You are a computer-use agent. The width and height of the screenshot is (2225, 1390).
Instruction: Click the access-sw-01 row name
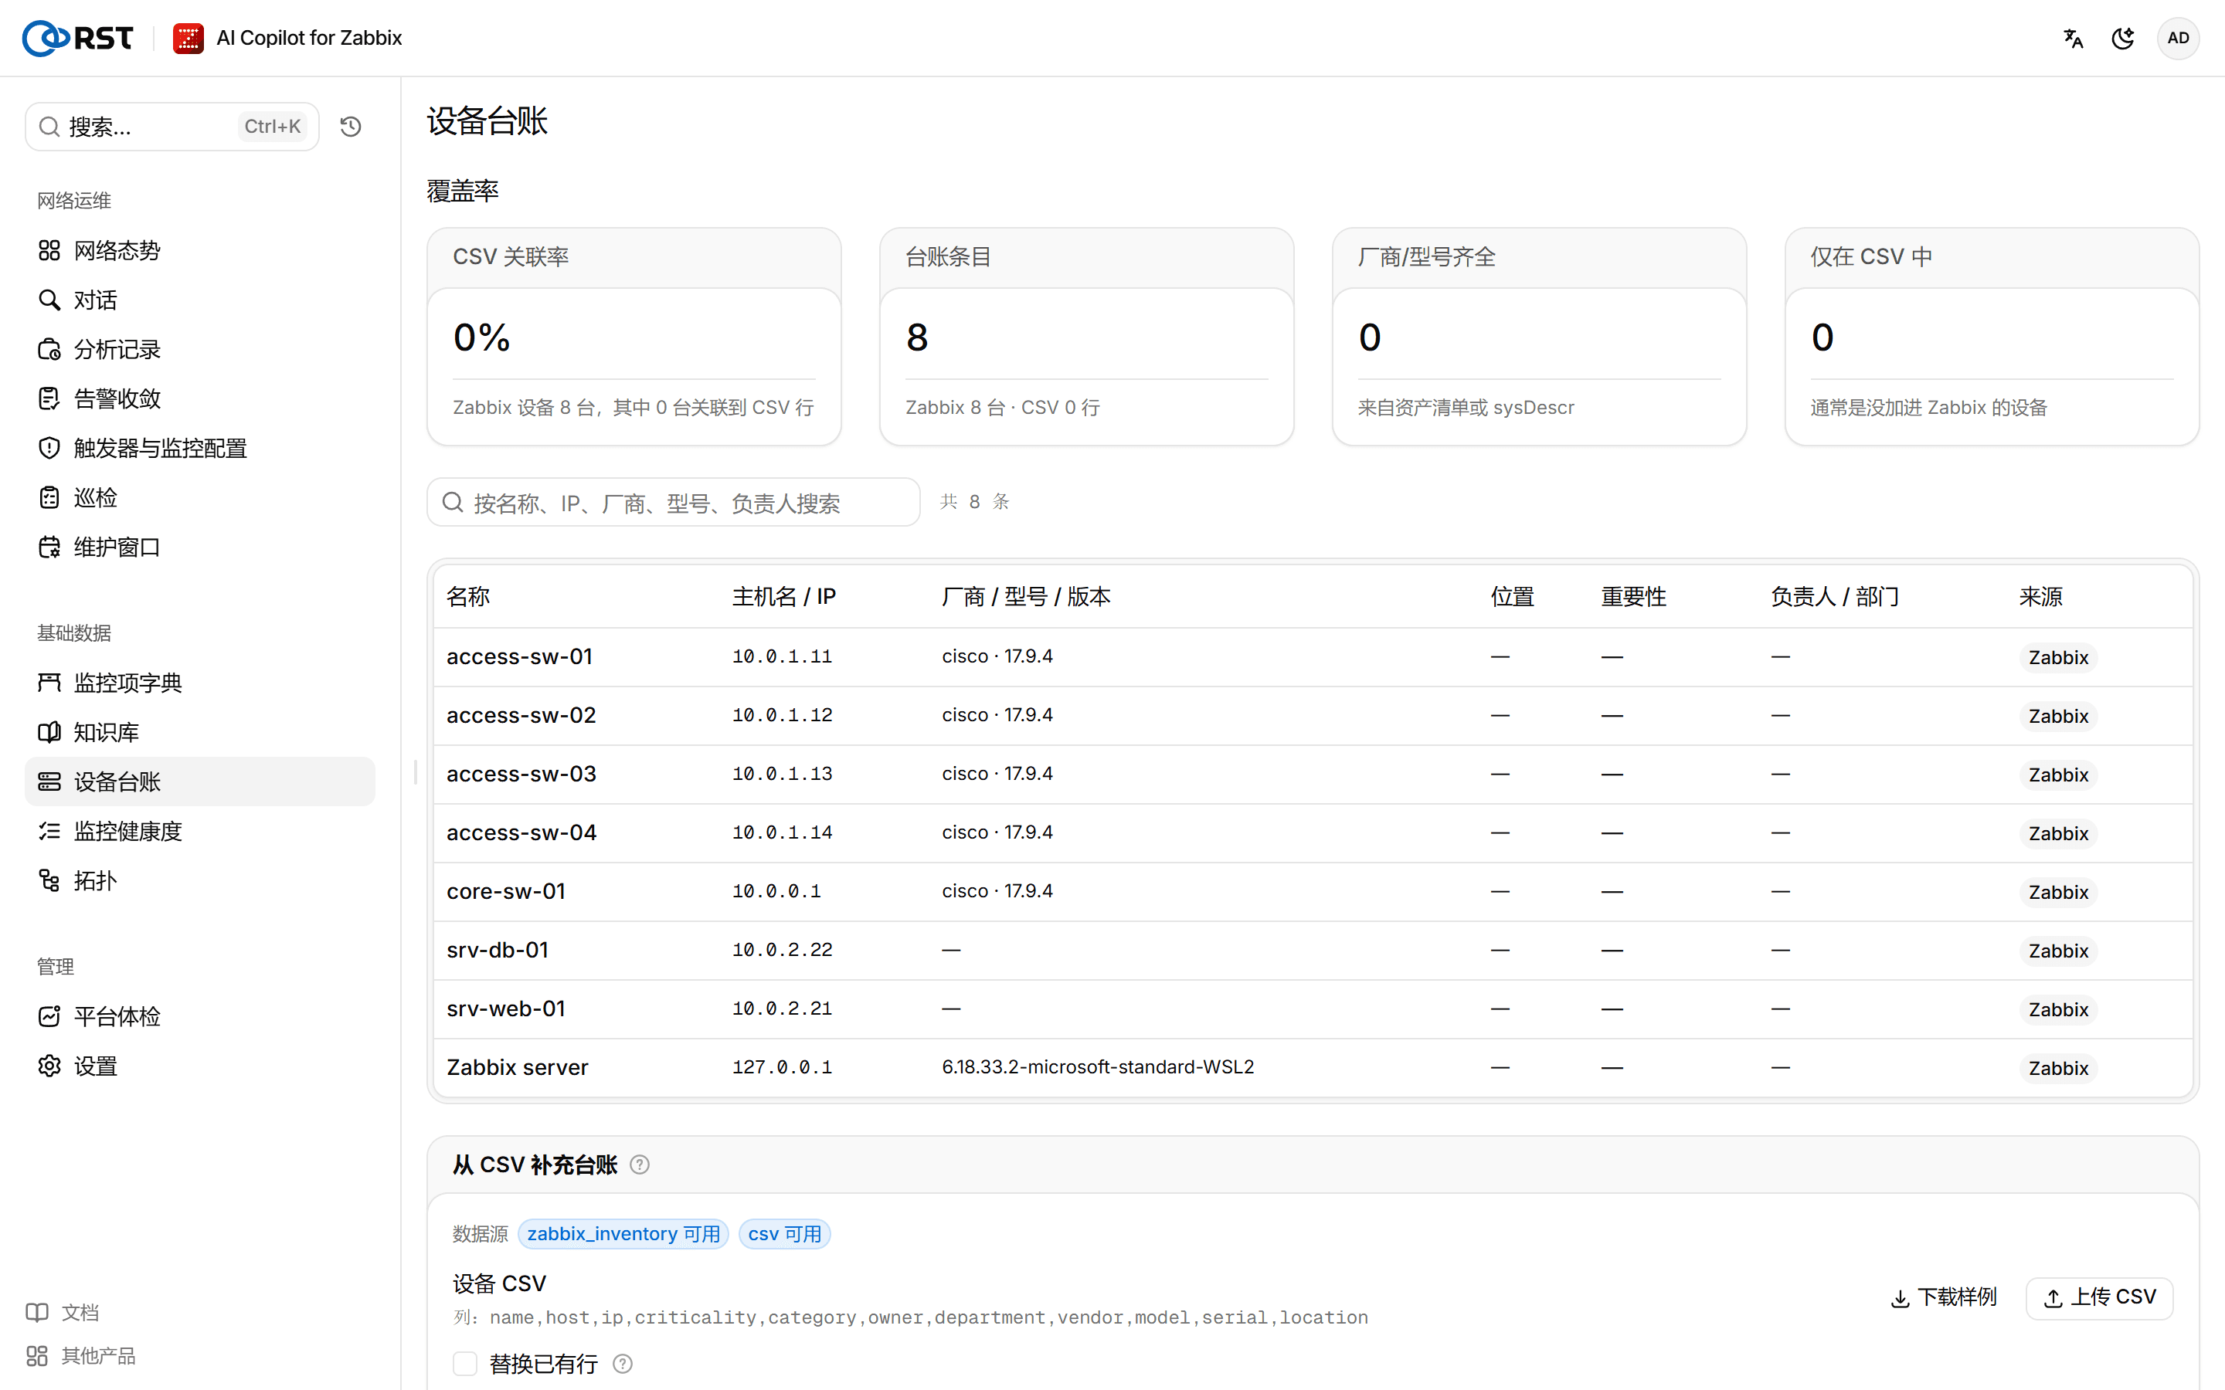click(x=519, y=656)
